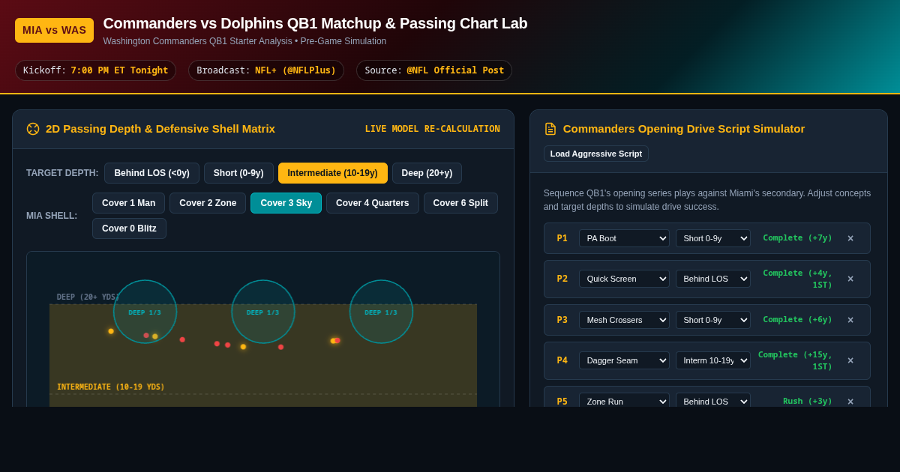Open P5 Behind LOS depth dropdown
900x472 pixels.
click(x=713, y=401)
